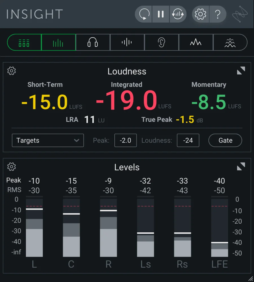This screenshot has height=282, width=254.
Task: Open the Intelligibility ear meter
Action: (x=162, y=42)
